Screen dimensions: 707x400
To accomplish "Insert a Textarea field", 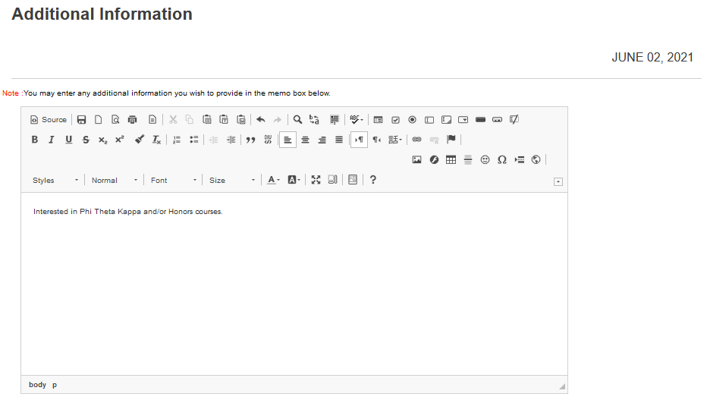I will 446,119.
